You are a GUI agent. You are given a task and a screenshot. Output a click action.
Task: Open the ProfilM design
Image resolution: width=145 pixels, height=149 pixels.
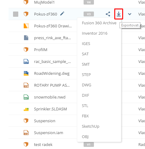(x=41, y=50)
